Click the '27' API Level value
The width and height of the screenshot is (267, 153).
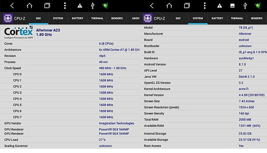click(240, 71)
